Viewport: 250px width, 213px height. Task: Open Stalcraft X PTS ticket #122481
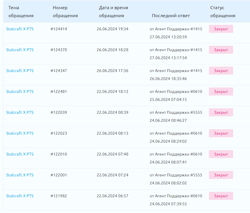point(20,91)
